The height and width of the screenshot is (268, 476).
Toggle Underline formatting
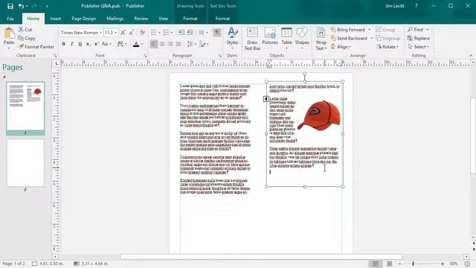tap(80, 44)
